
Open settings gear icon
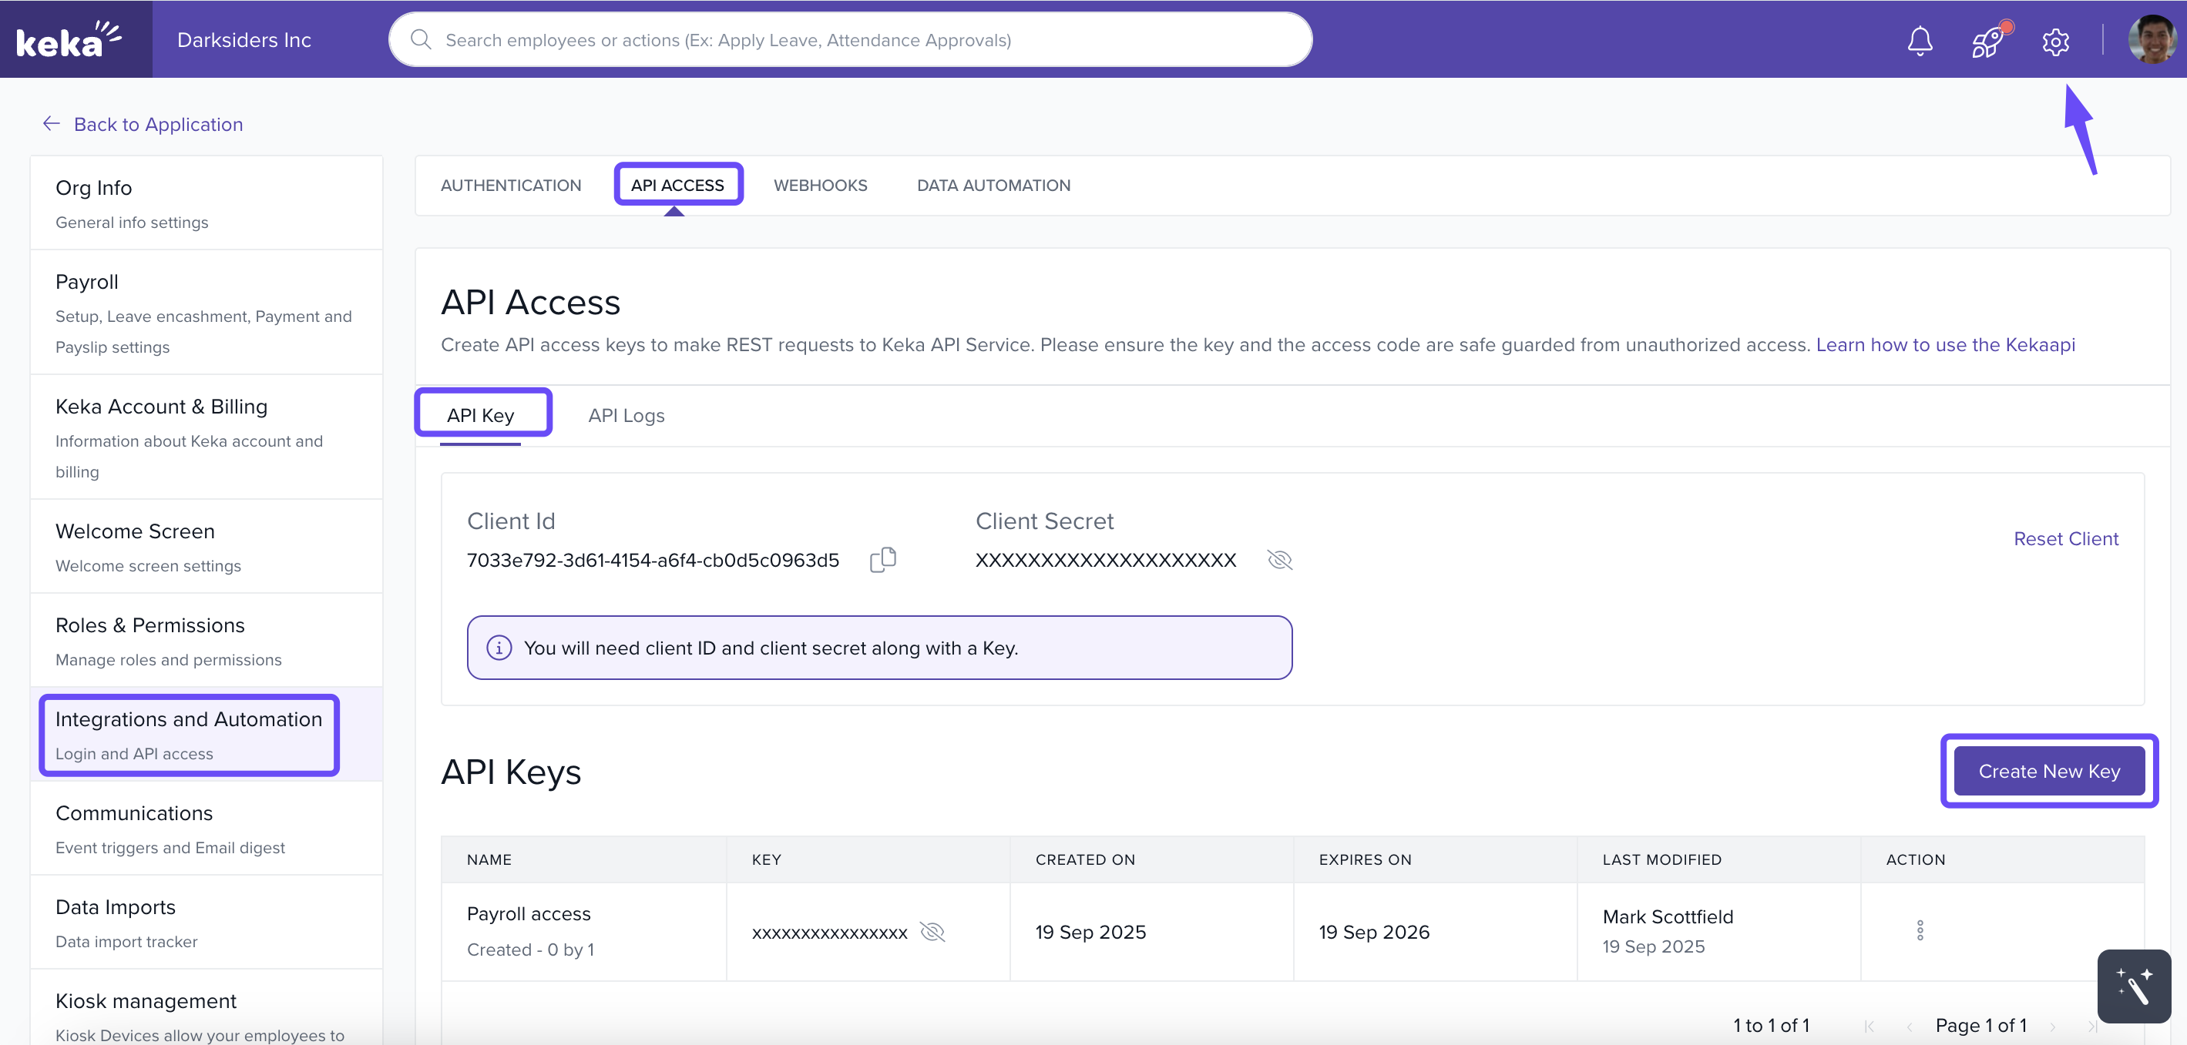(2055, 42)
